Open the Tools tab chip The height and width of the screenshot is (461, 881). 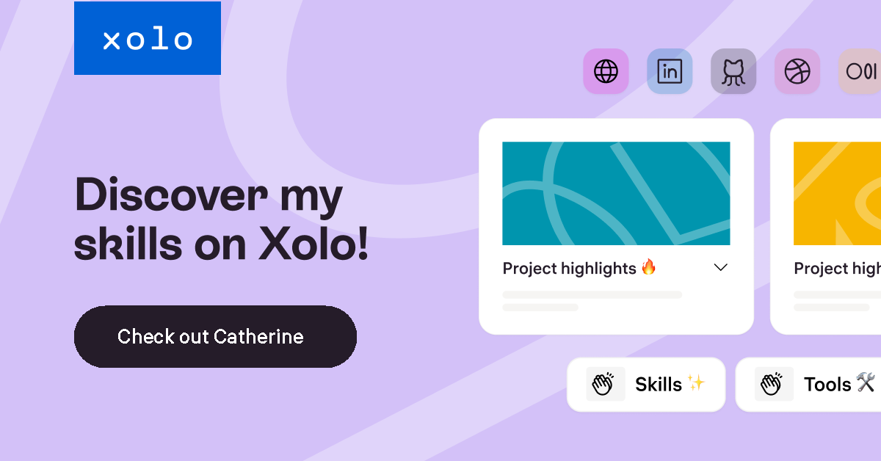coord(808,384)
